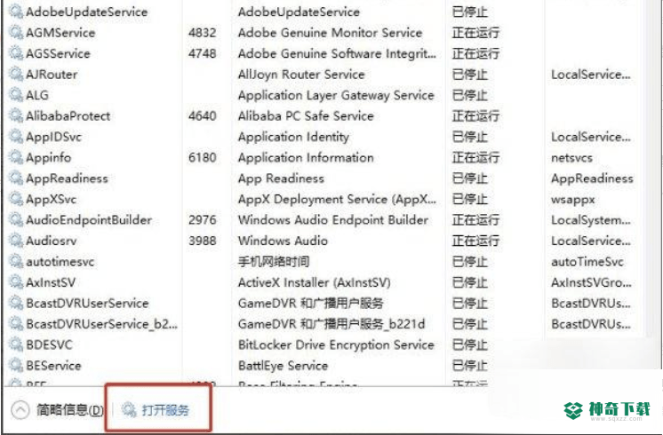Click 手机网络时间 description cell
The height and width of the screenshot is (435, 663).
coord(274,261)
